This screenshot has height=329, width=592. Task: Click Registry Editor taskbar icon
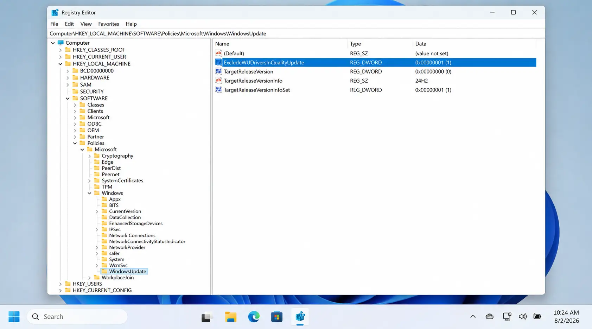[x=300, y=317]
